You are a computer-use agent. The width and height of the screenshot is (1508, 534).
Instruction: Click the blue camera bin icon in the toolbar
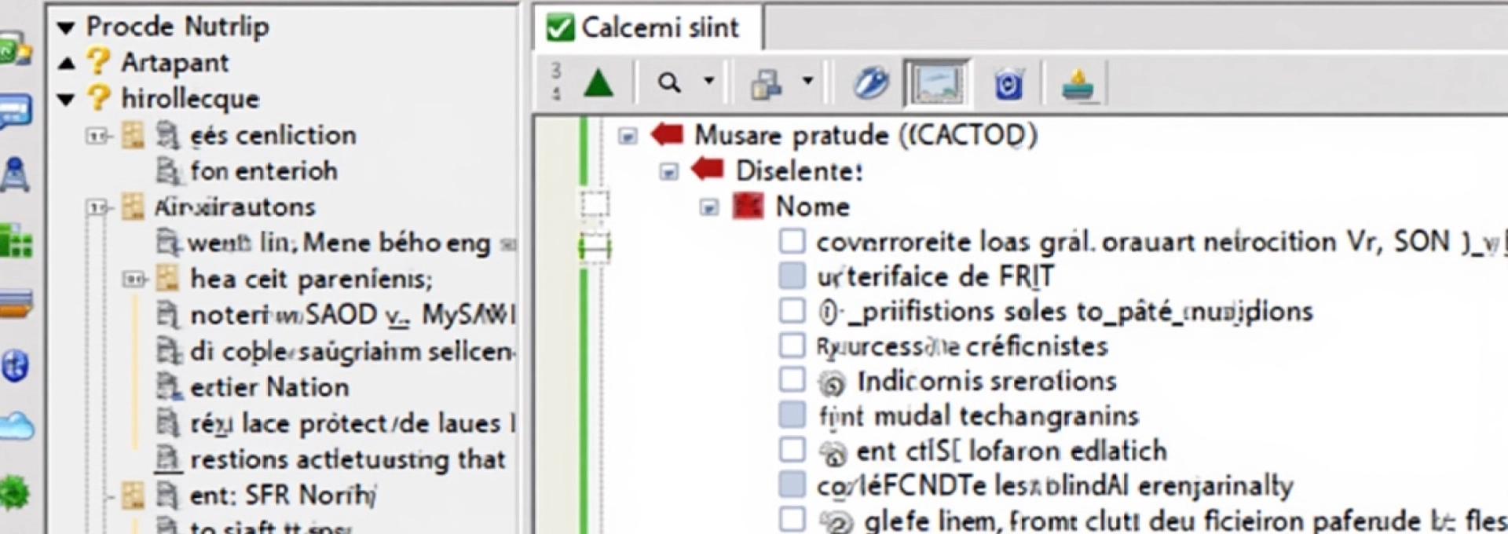click(1008, 83)
